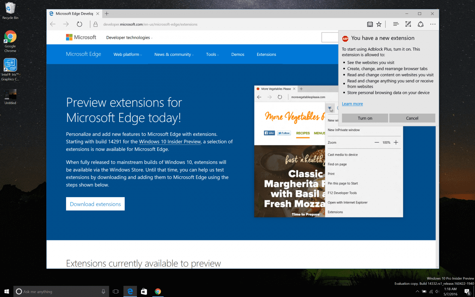Open Windows Store from taskbar
Screen dimensions: 475x297
[144, 291]
